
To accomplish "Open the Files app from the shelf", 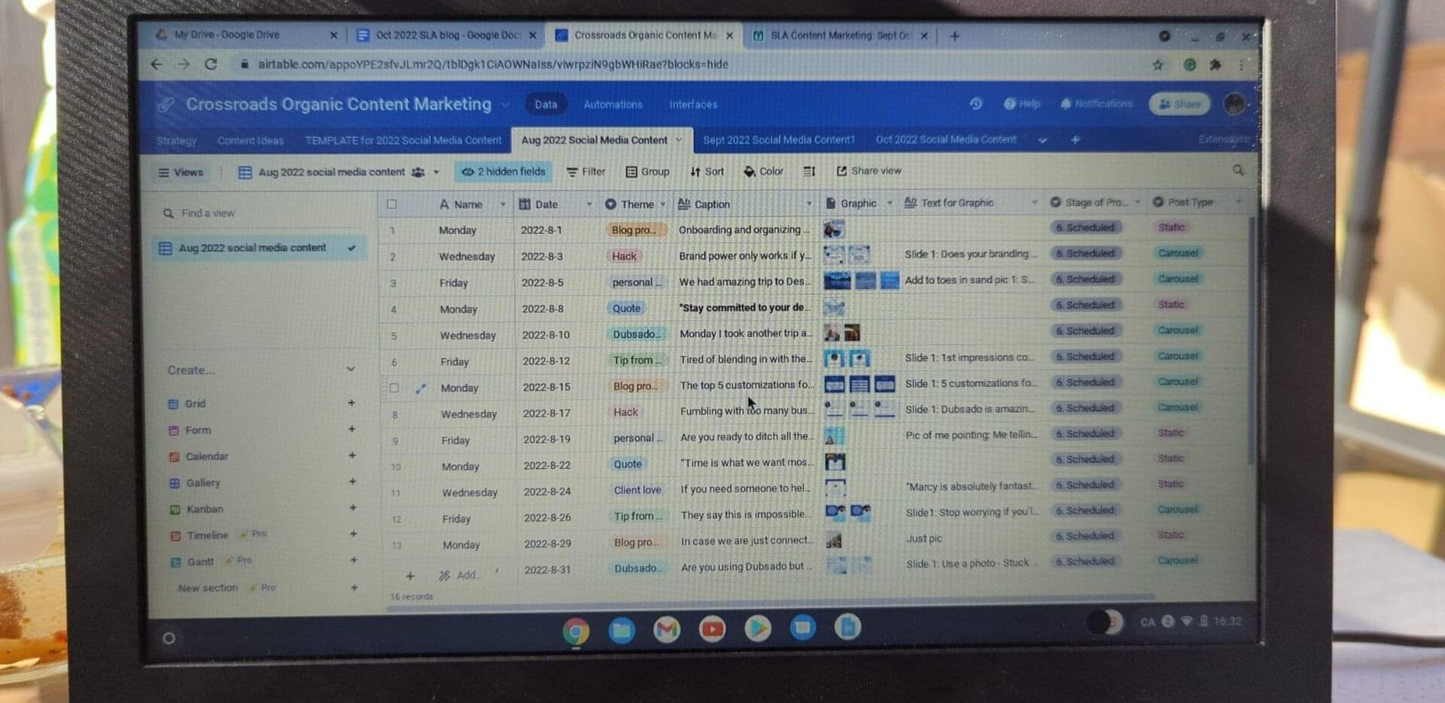I will [x=622, y=630].
